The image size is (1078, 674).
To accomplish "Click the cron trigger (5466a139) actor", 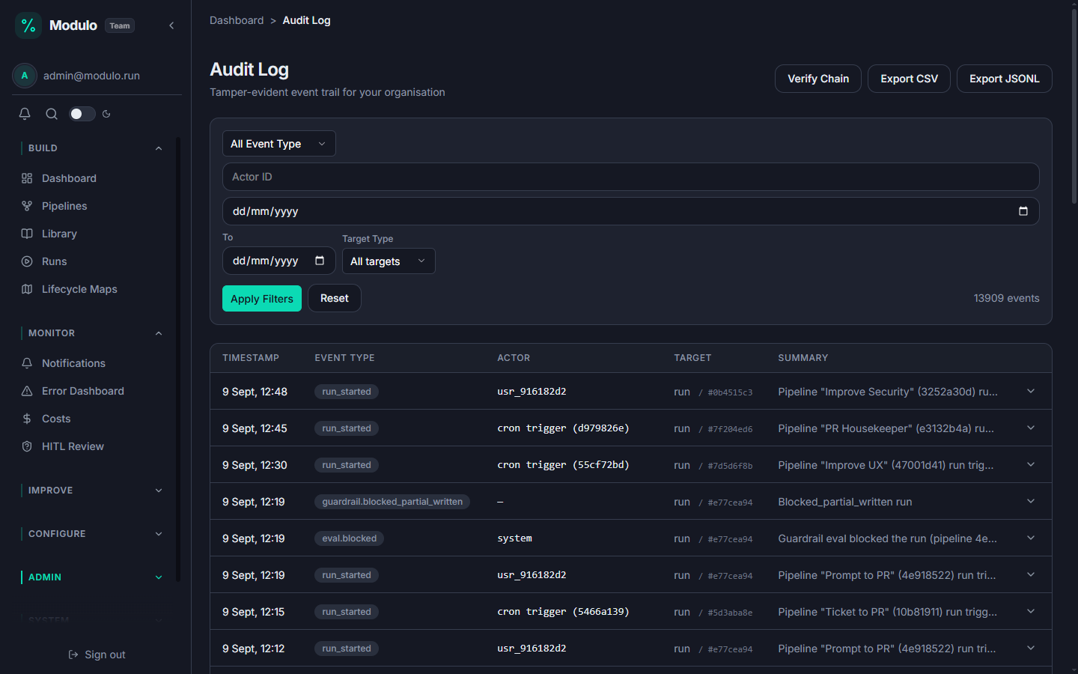I will click(x=563, y=612).
